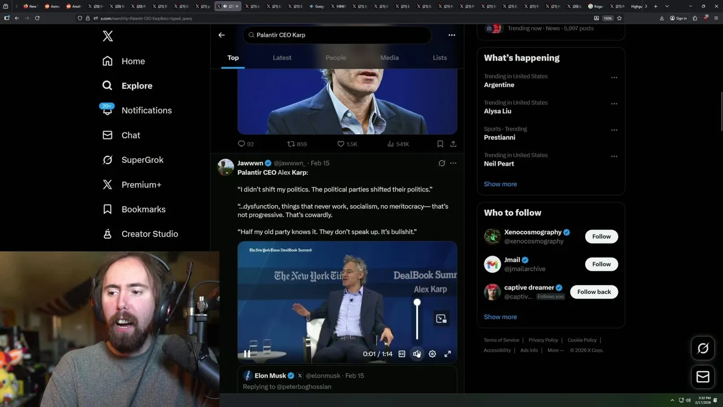This screenshot has height=407, width=723.
Task: View analytics showing 541K views
Action: (398, 144)
